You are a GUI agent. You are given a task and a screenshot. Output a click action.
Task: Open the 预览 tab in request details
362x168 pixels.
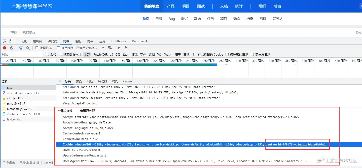point(79,81)
